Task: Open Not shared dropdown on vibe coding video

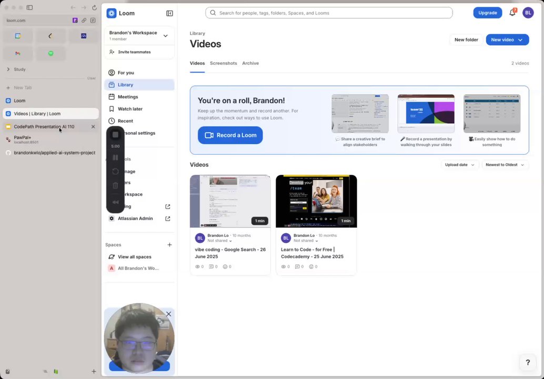Action: coord(219,241)
